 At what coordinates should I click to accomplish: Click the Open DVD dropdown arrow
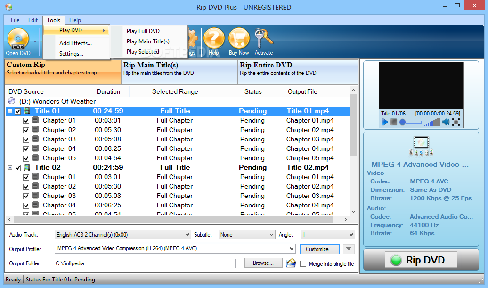[35, 41]
